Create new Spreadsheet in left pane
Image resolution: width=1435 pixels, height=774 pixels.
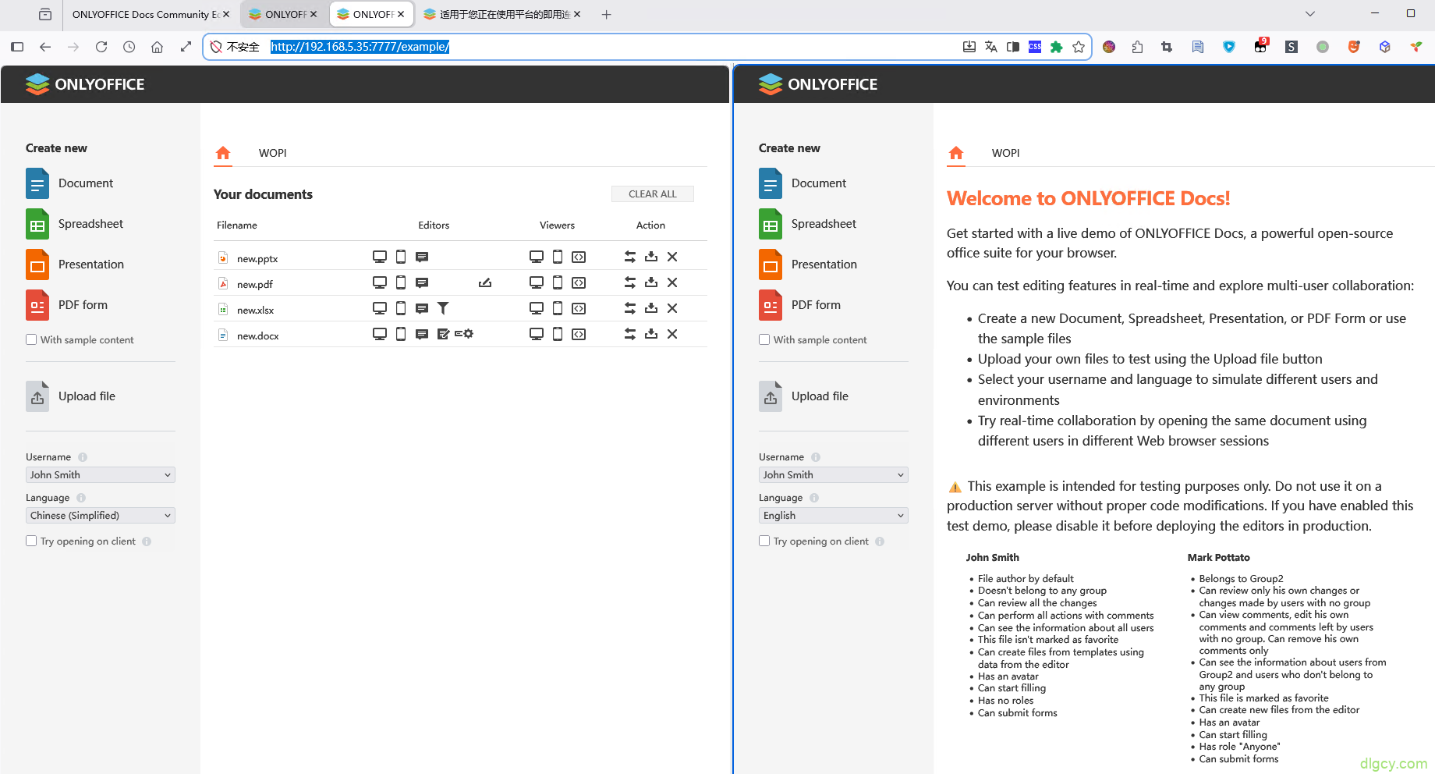tap(75, 224)
